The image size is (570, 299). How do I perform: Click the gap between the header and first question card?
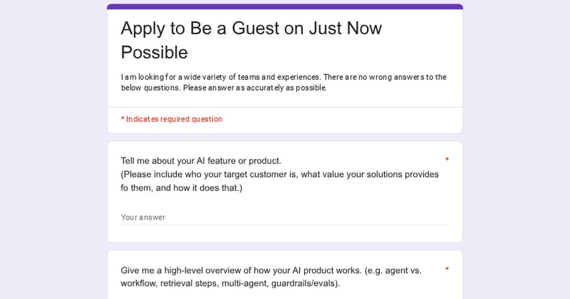tap(285, 137)
